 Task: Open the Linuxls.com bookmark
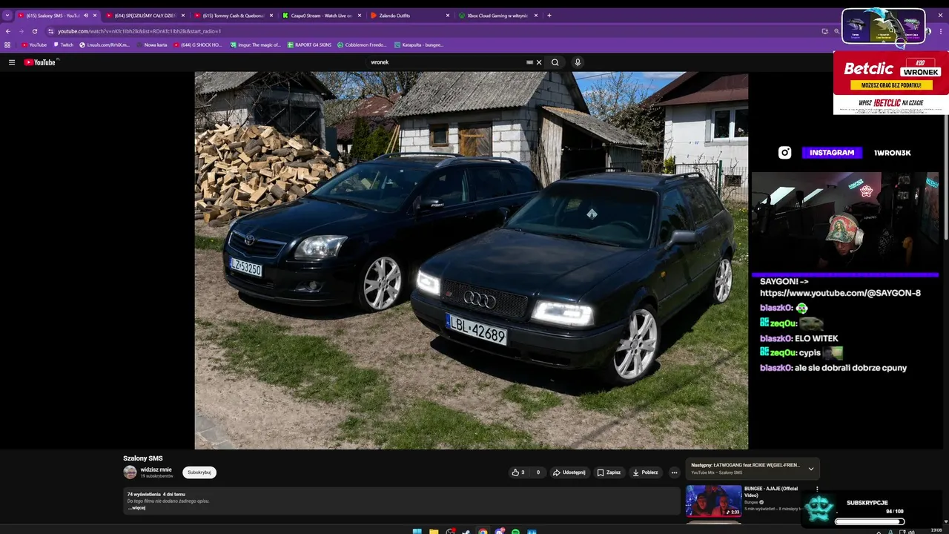pos(105,44)
